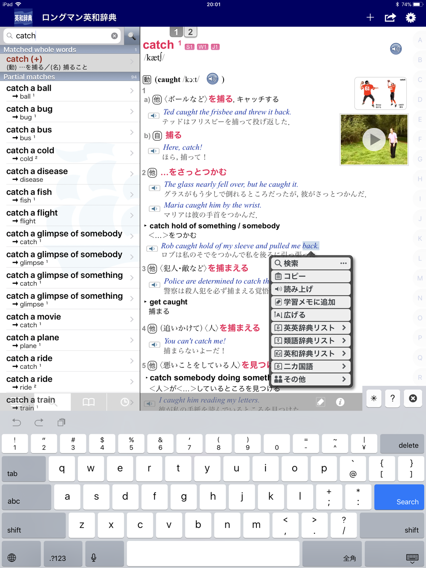Select 学習メモに追加 in the context menu
The width and height of the screenshot is (426, 568).
[311, 302]
